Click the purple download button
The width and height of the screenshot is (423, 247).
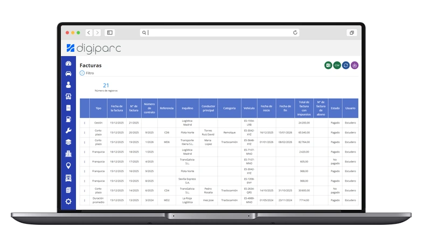click(355, 65)
